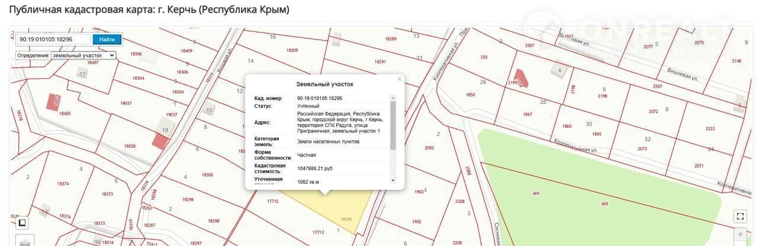The image size is (758, 246).
Task: Click the gray building number 17
Action: pyautogui.click(x=82, y=74)
